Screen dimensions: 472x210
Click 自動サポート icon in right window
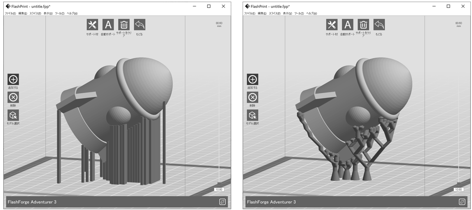point(348,25)
